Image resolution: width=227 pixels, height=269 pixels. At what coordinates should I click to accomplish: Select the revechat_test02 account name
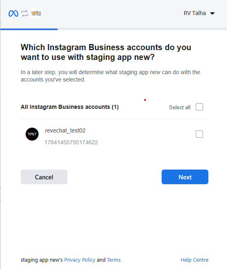[x=65, y=130]
